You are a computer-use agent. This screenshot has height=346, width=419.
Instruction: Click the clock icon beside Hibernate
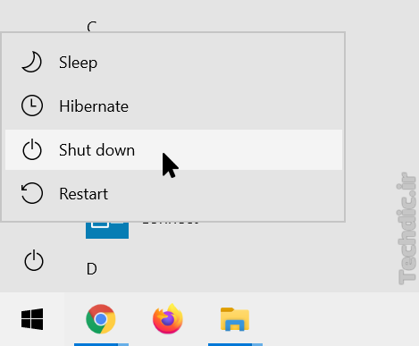tap(32, 105)
